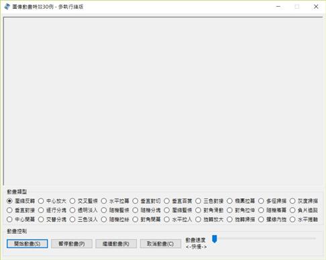Click the 暫停動畫(P) button
This screenshot has width=326, height=260.
(x=72, y=244)
